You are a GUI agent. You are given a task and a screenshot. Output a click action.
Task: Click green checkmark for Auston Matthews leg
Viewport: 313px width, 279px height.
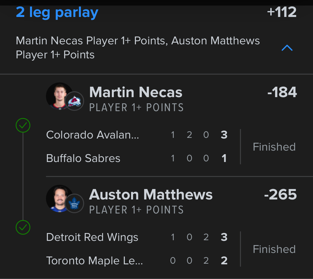[x=23, y=228]
